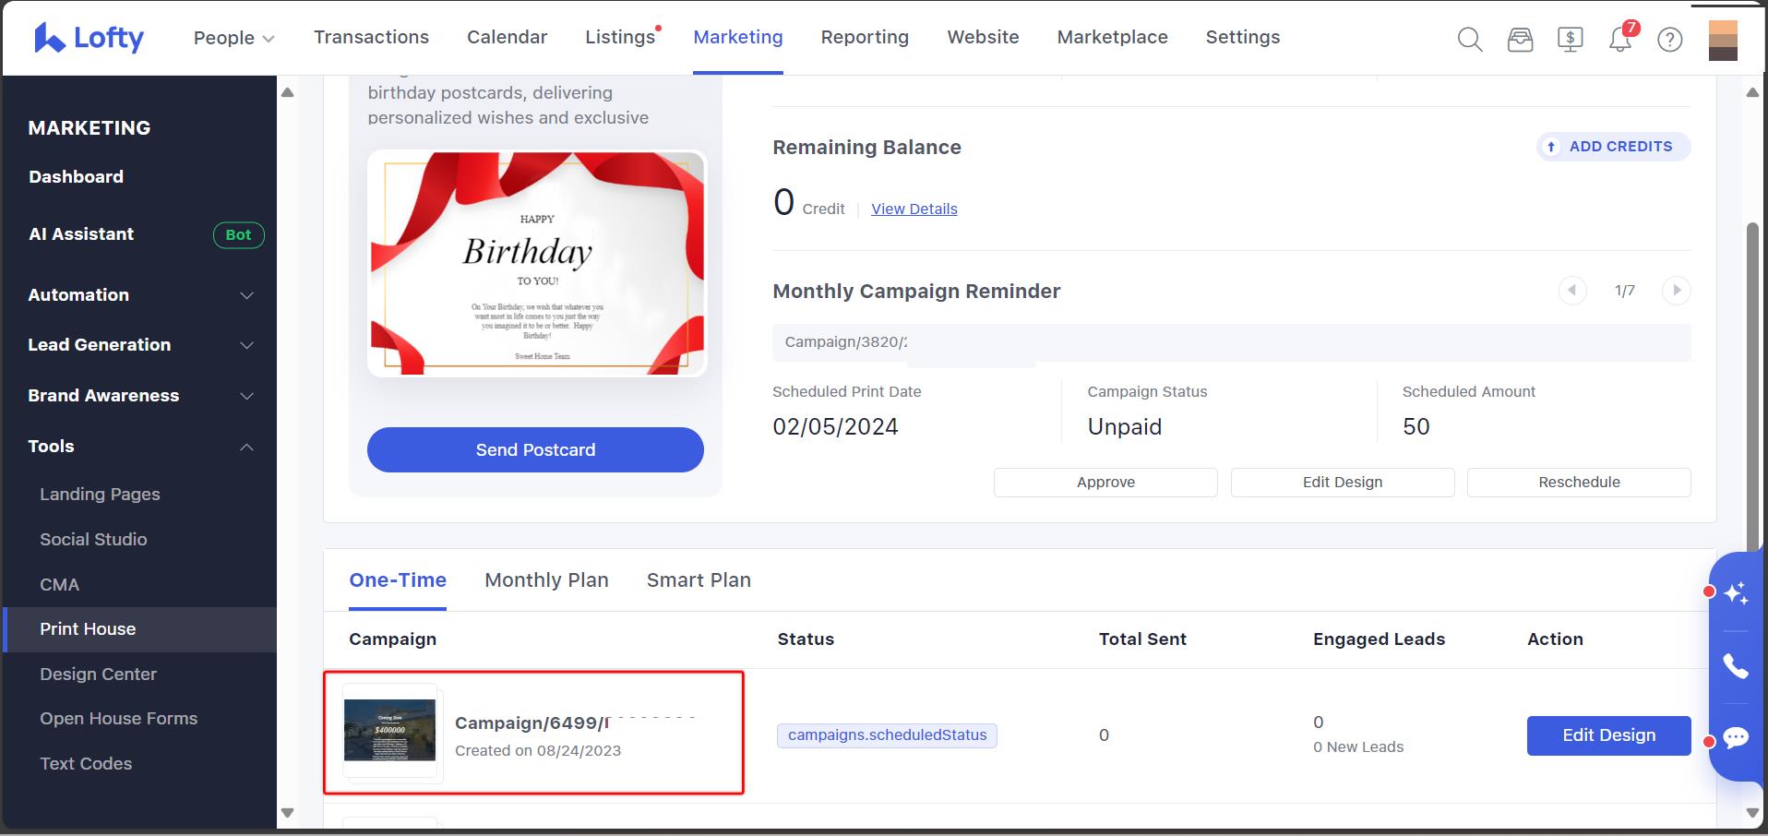Open the Settings menu

click(1242, 37)
